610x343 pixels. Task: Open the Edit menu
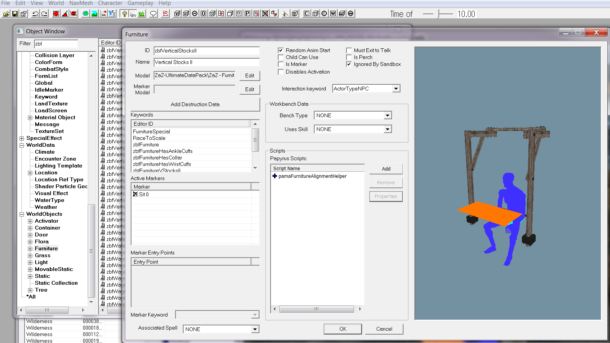[20, 3]
